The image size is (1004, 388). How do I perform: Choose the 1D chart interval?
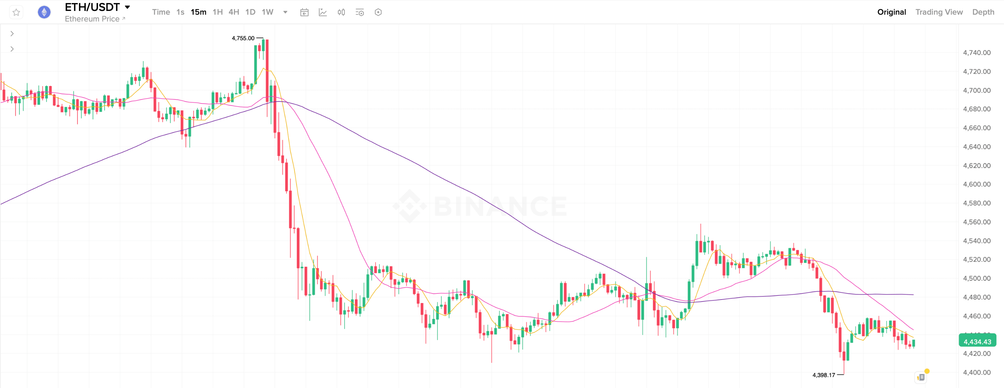tap(250, 12)
